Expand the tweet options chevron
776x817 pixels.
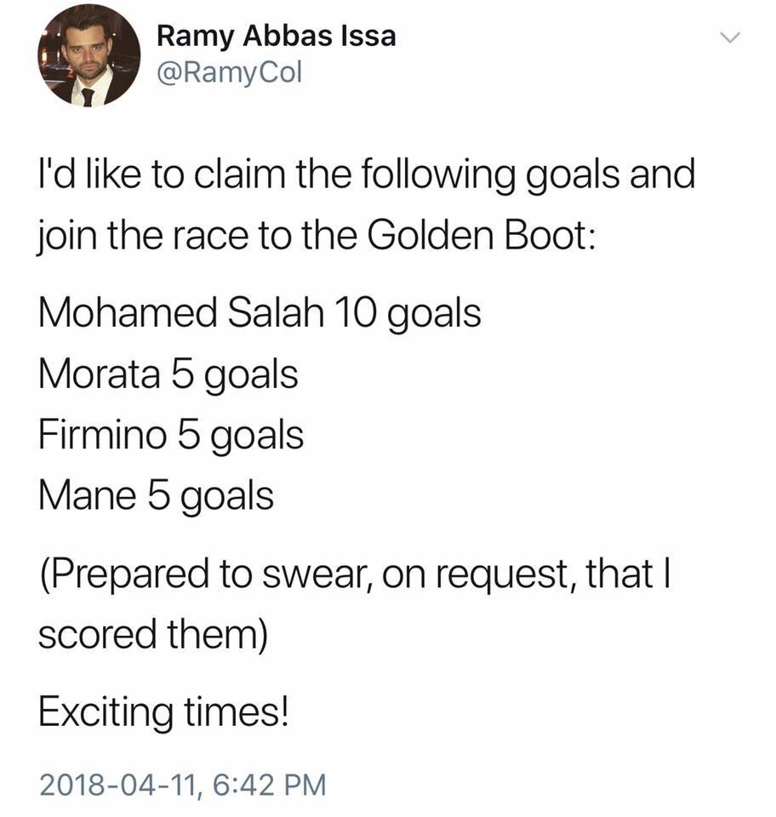coord(730,38)
